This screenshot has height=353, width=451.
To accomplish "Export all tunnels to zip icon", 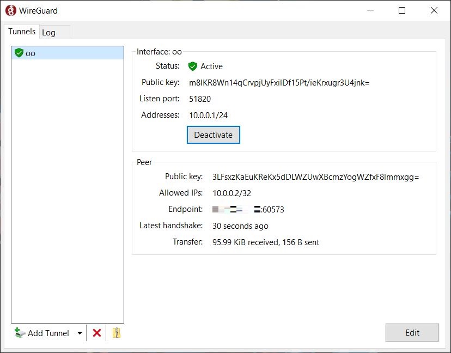I will click(x=116, y=333).
